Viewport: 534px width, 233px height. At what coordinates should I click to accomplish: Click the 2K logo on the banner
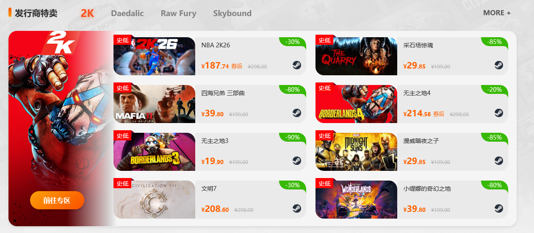pyautogui.click(x=61, y=43)
